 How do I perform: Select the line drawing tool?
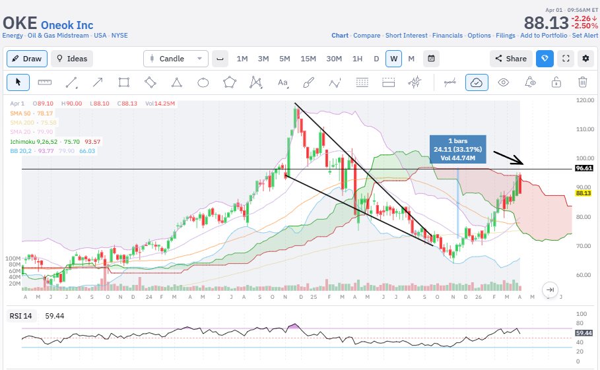point(71,82)
